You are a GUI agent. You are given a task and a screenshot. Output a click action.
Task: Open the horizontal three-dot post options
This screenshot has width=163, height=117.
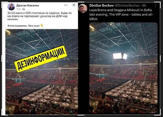(x=66, y=5)
